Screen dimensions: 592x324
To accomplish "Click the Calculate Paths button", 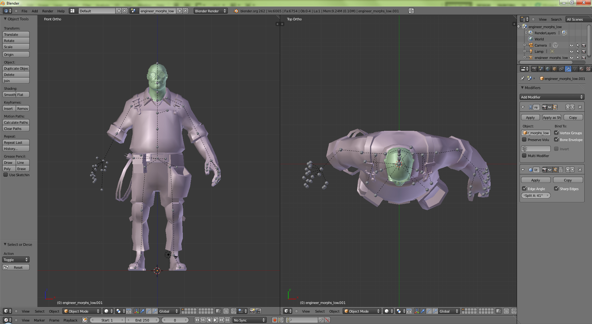I will (16, 123).
